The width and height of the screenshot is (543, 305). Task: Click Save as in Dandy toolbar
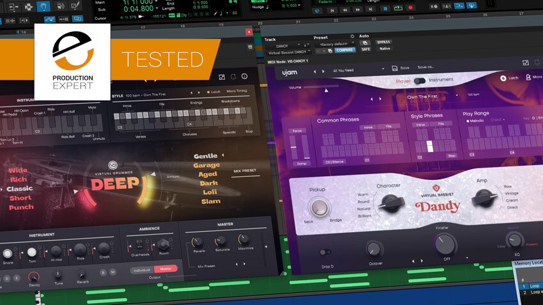pyautogui.click(x=425, y=67)
